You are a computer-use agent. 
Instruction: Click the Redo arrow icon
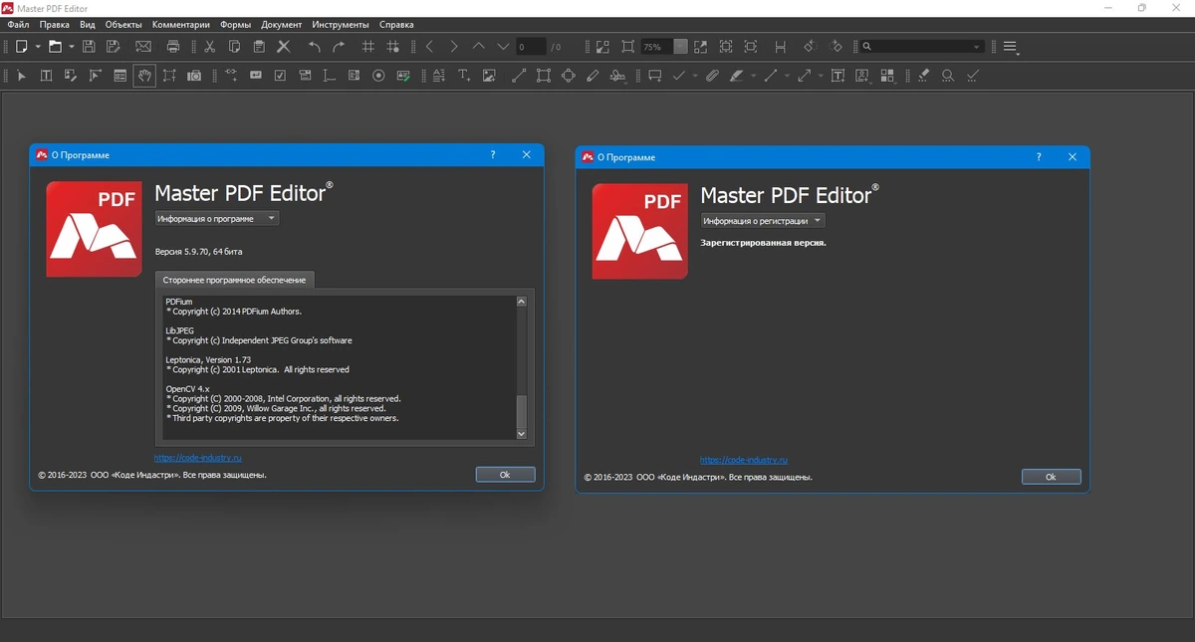[339, 46]
